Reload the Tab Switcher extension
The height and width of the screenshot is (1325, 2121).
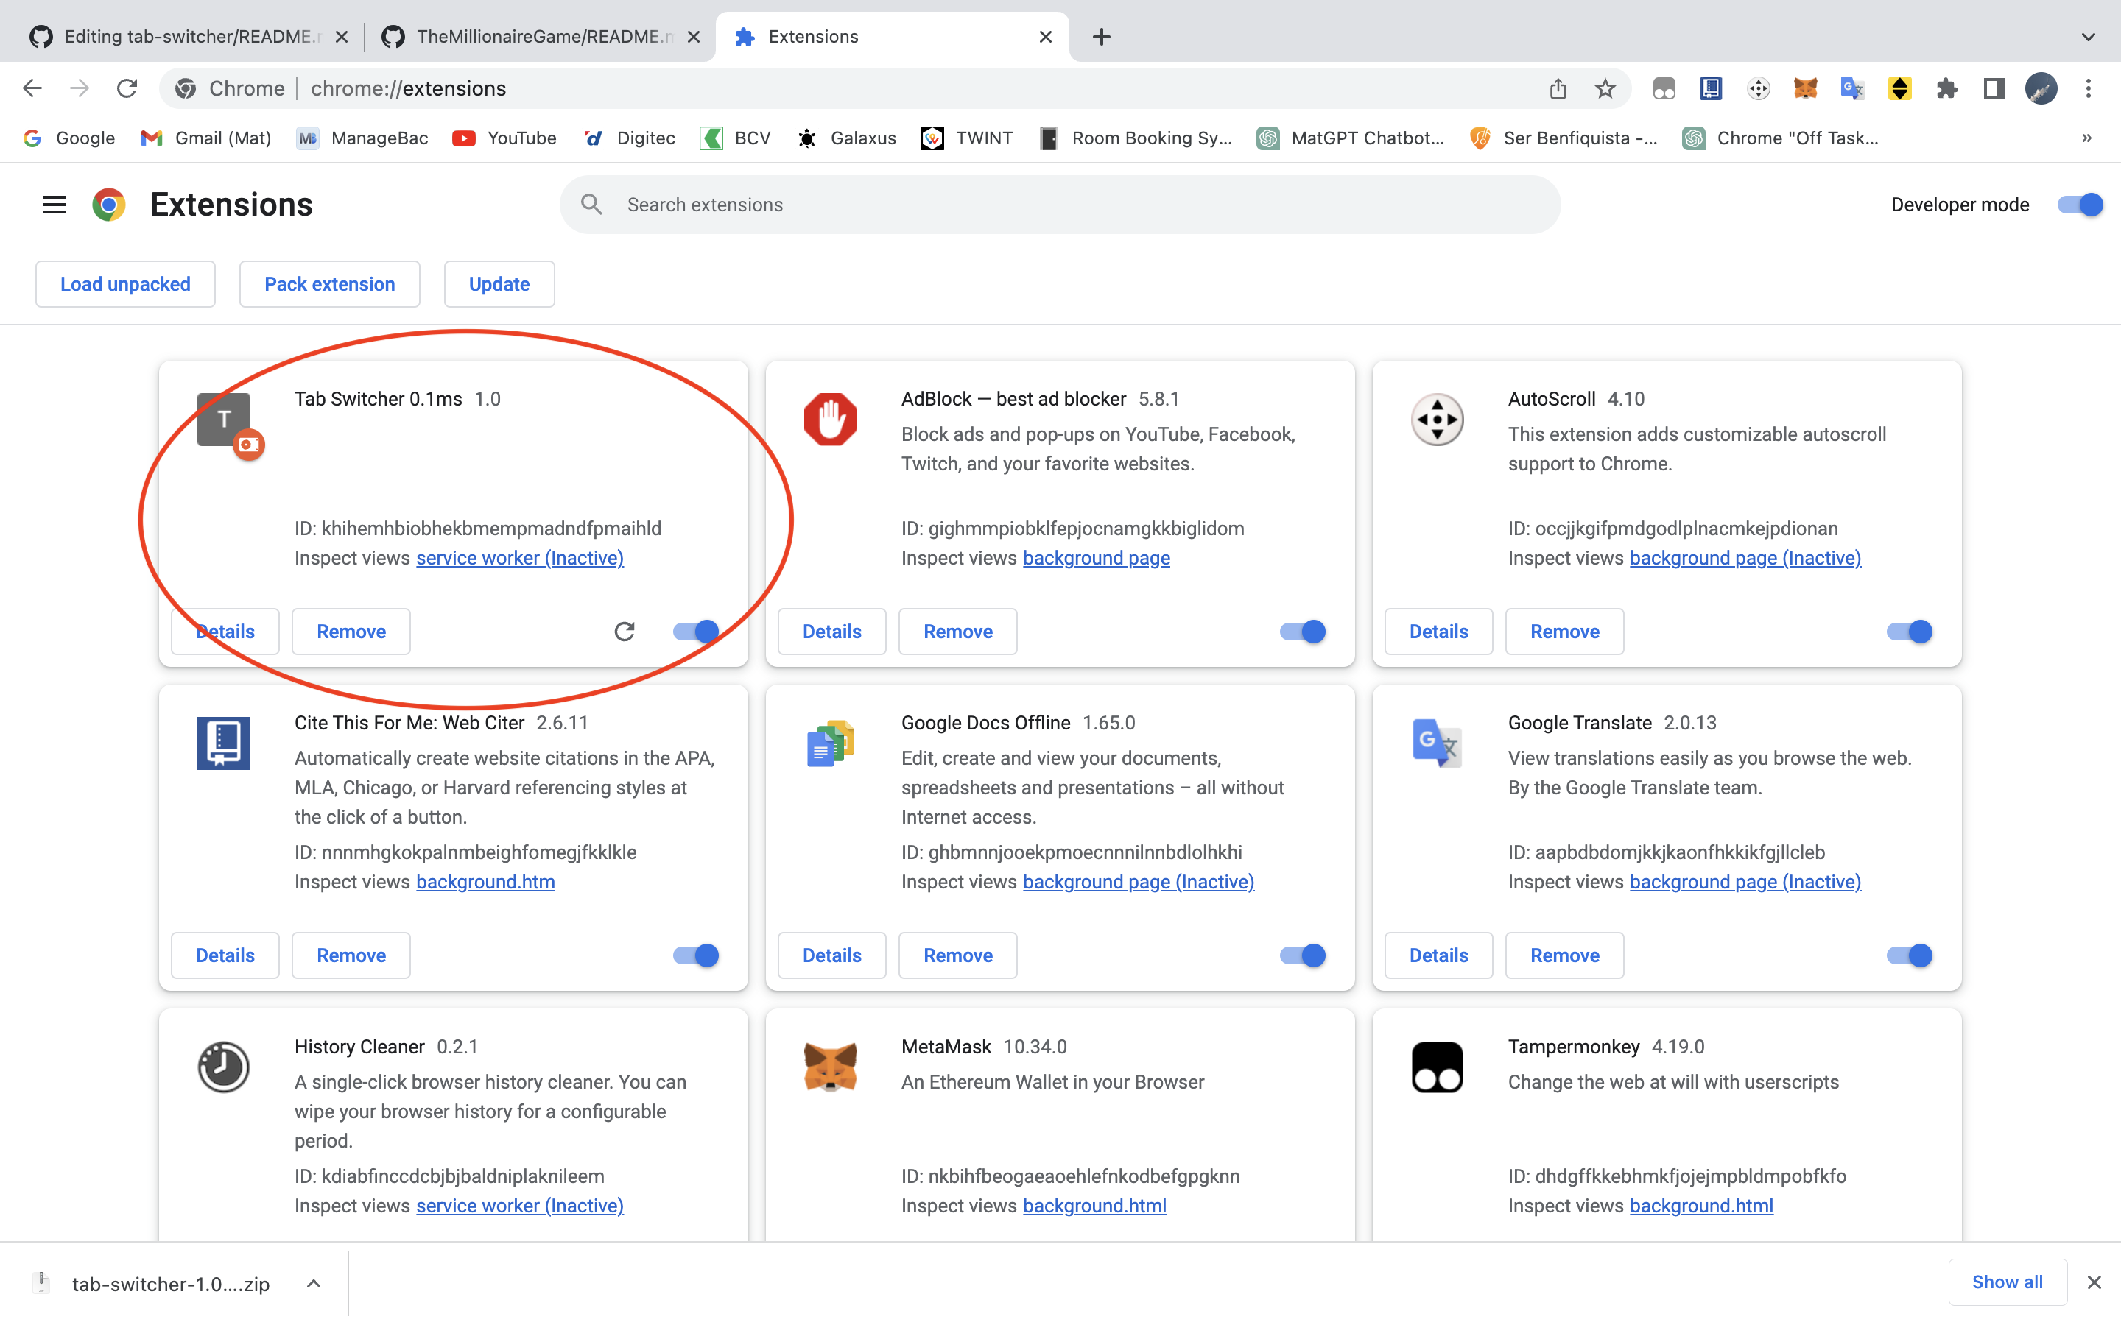625,631
